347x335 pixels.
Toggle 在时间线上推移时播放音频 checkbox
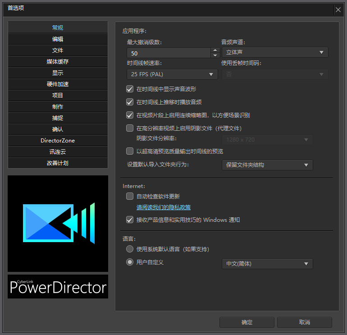pos(130,102)
